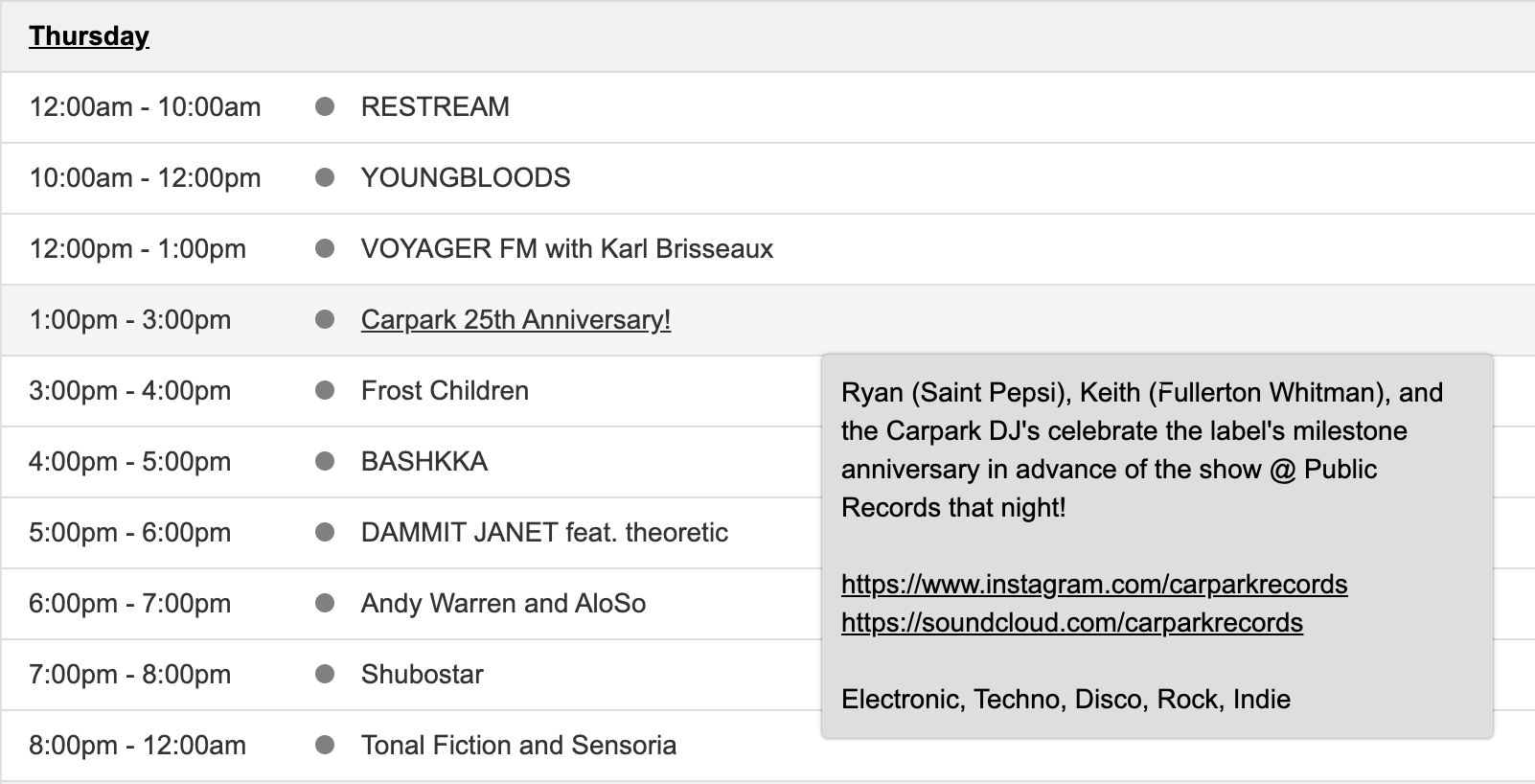Click Tonal Fiction and Sensoria entry
The height and width of the screenshot is (784, 1535).
click(x=518, y=745)
